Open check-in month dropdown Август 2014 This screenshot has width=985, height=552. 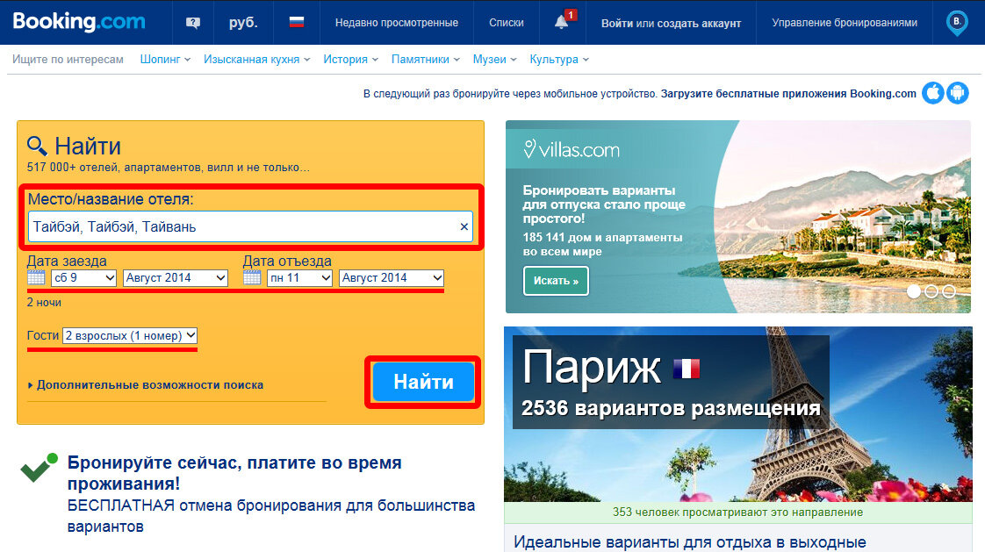176,277
